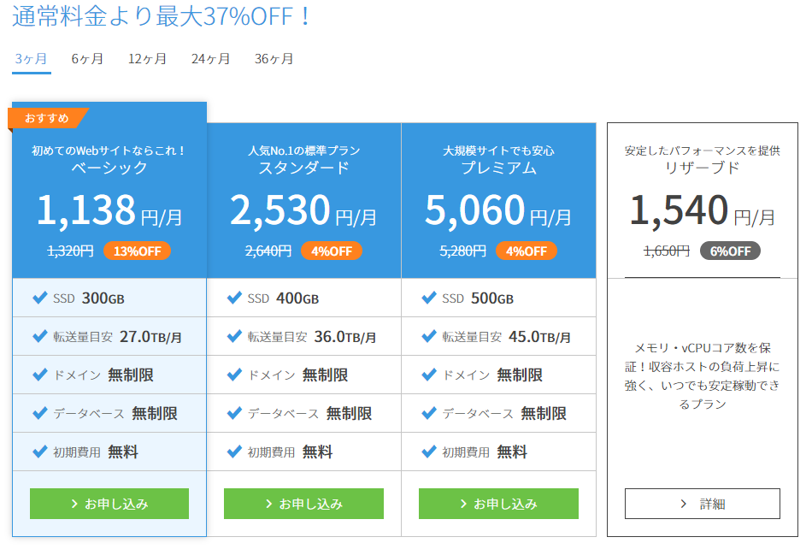Image resolution: width=812 pixels, height=549 pixels.
Task: Open the 24ヶ月 pricing tab
Action: pyautogui.click(x=210, y=59)
